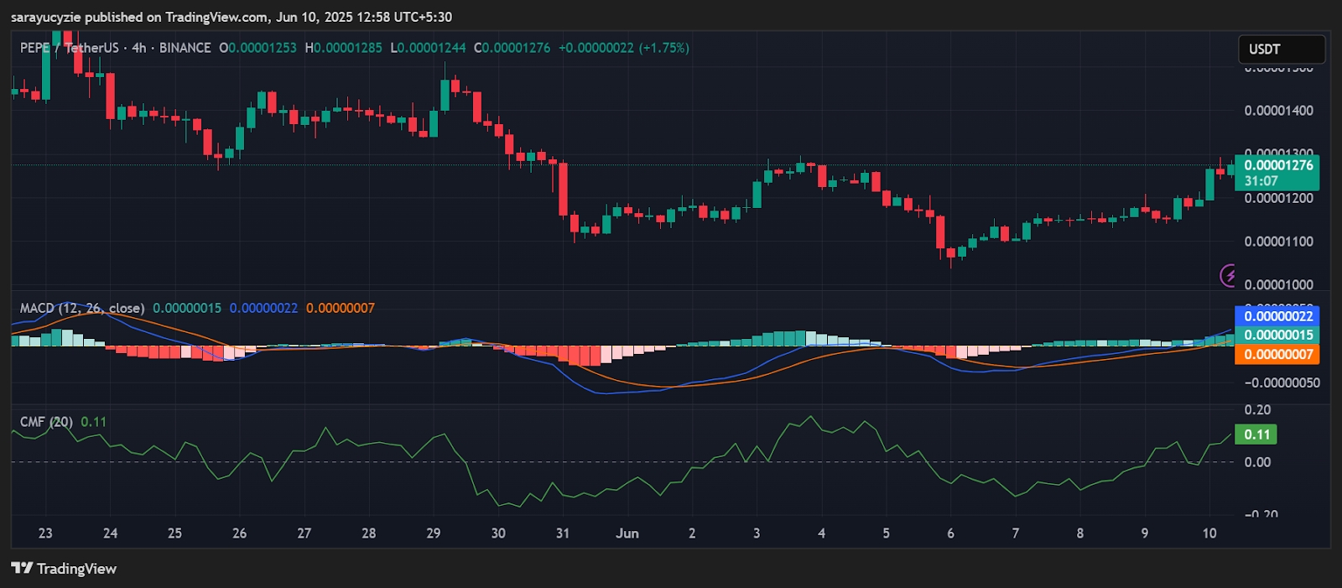
Task: Click the TradingView logo
Action: (x=64, y=569)
